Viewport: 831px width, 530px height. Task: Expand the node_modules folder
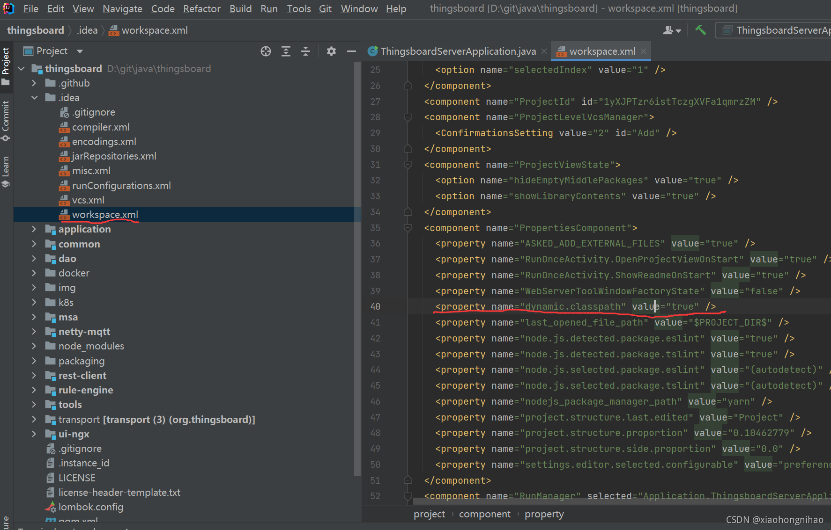click(34, 346)
